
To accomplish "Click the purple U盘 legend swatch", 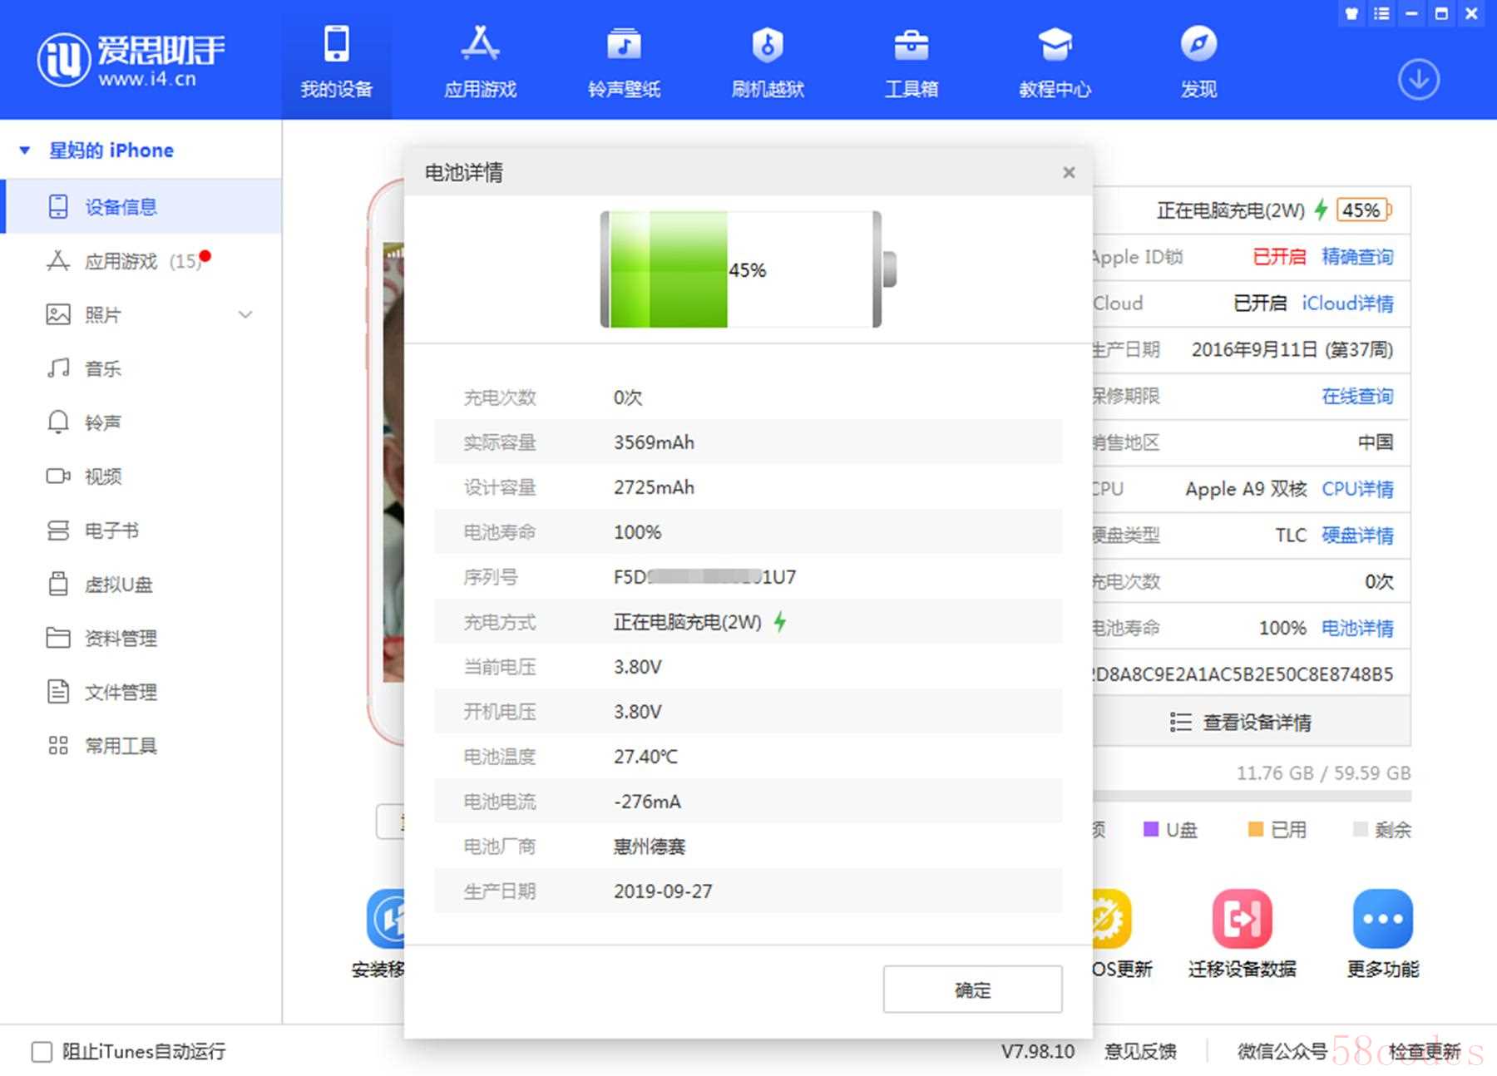I will (1151, 829).
